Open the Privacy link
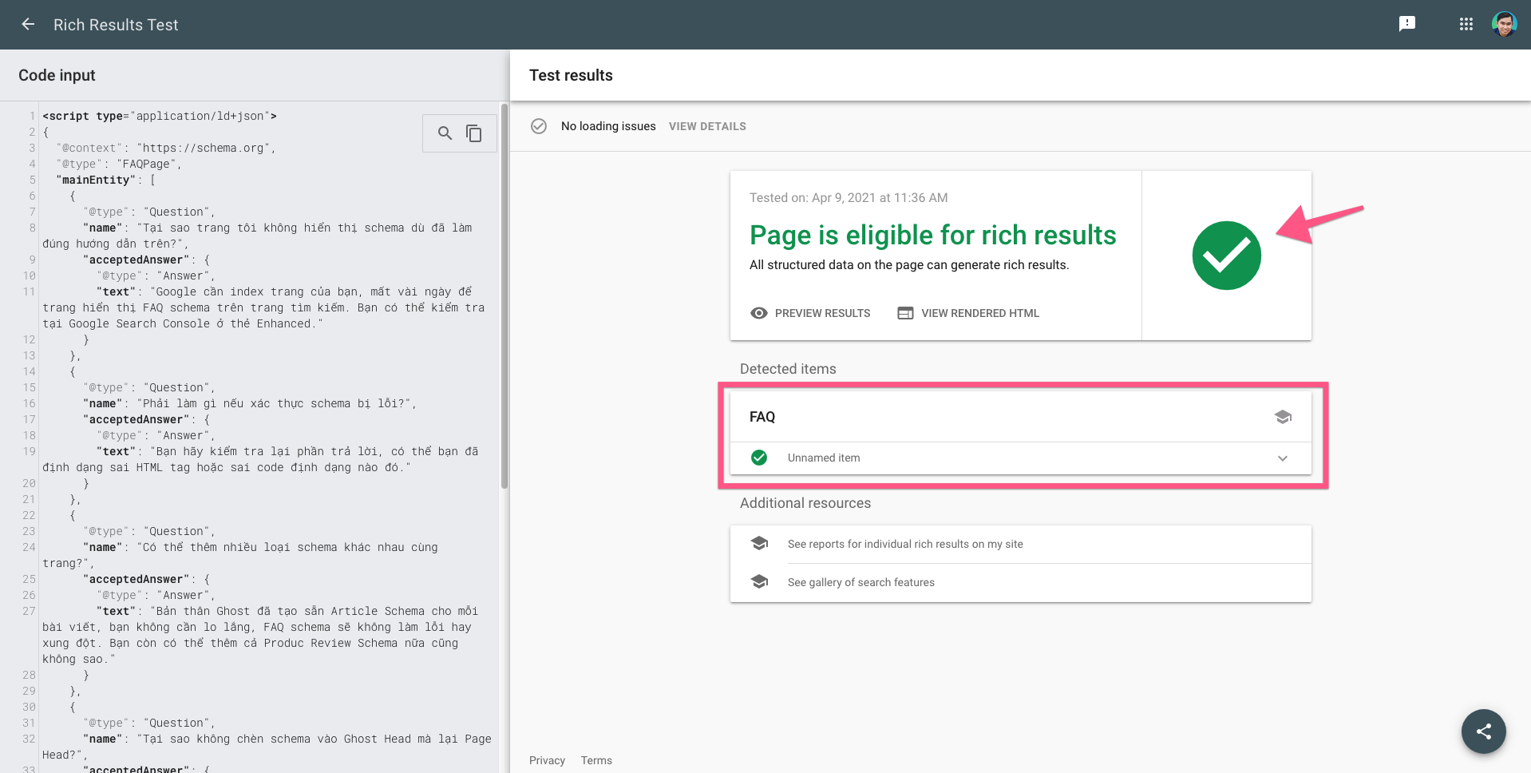 (x=547, y=760)
